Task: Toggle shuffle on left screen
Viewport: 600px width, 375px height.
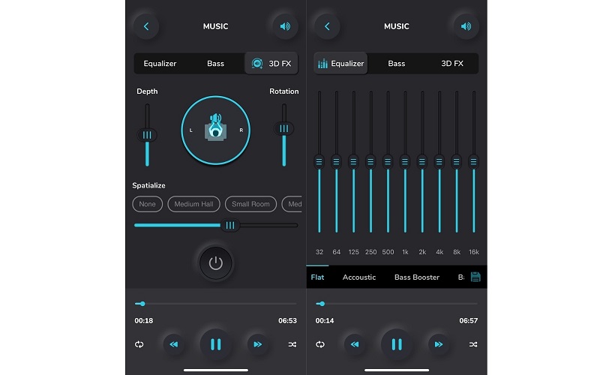Action: click(292, 344)
